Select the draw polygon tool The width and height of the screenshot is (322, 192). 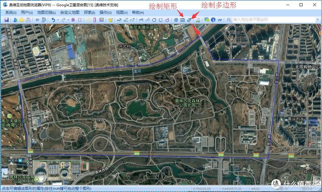tap(189, 20)
